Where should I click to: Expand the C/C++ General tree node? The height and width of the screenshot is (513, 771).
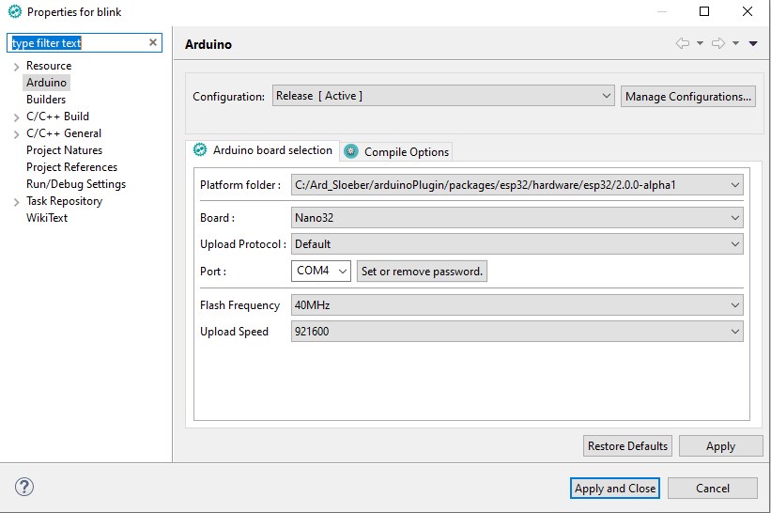pos(16,134)
